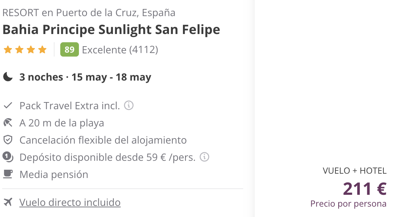This screenshot has height=217, width=396.
Task: Click the 15 may - 18 may dates
Action: click(x=111, y=77)
